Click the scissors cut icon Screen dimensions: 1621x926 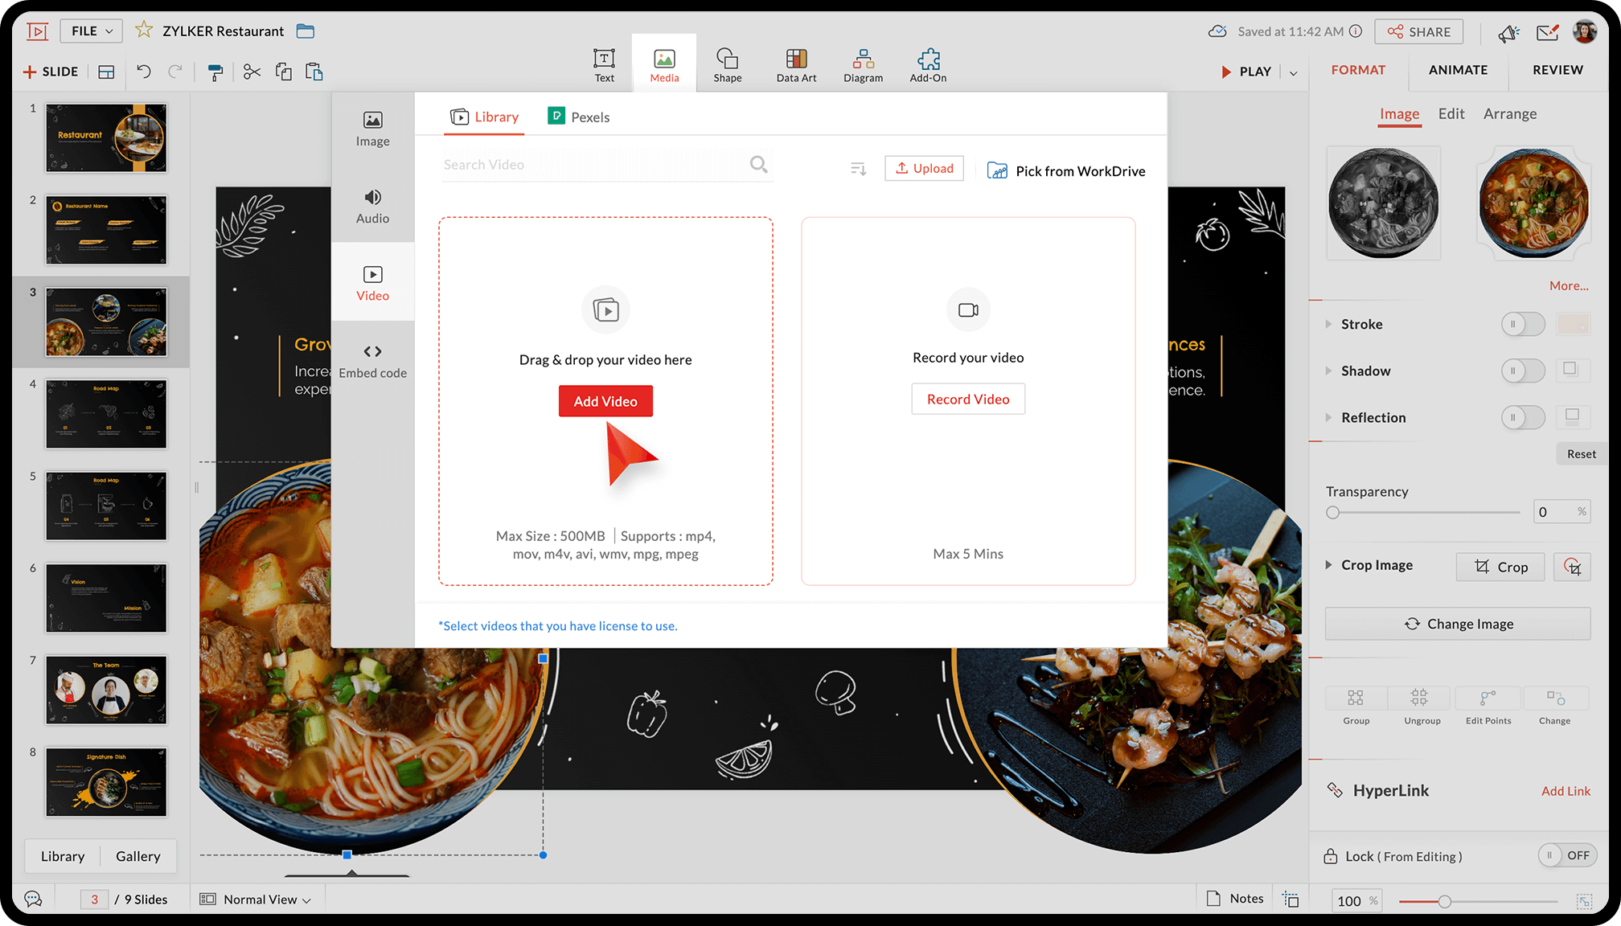coord(252,72)
